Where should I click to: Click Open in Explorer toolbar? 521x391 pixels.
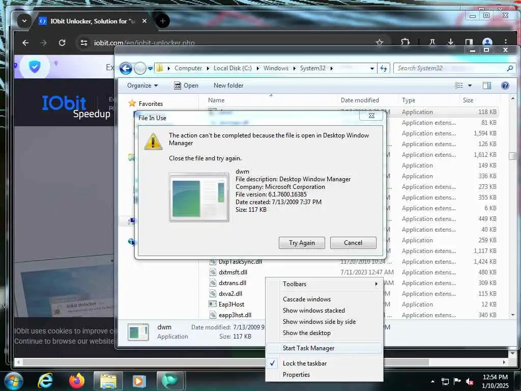pos(186,86)
